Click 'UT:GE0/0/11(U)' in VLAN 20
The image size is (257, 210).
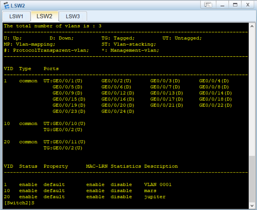point(64,142)
